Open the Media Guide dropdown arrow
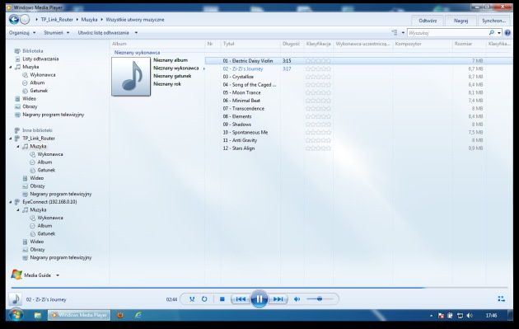 (x=58, y=275)
